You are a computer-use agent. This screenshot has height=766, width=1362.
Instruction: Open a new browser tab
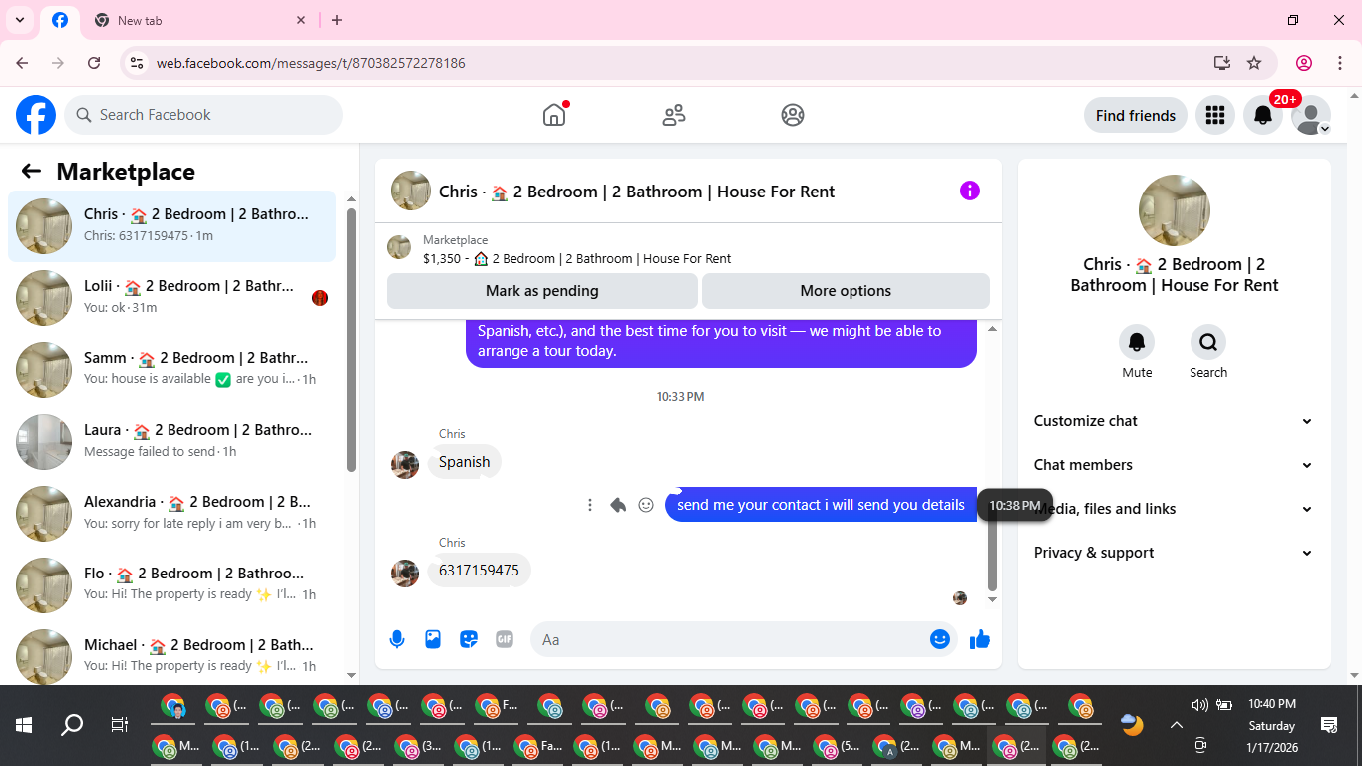(x=337, y=20)
